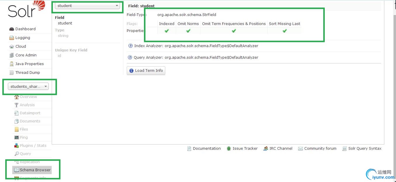Click the Dashboard gauge icon
The height and width of the screenshot is (182, 396).
coord(12,29)
